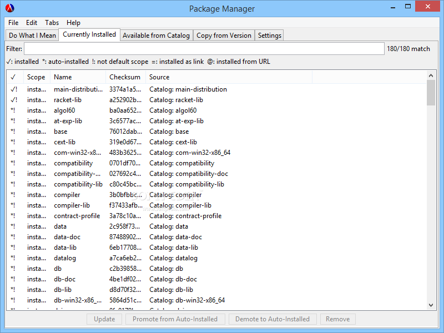444x333 pixels.
Task: Click the 'Catalog: com-win32-x86_64' source cell
Action: point(190,153)
